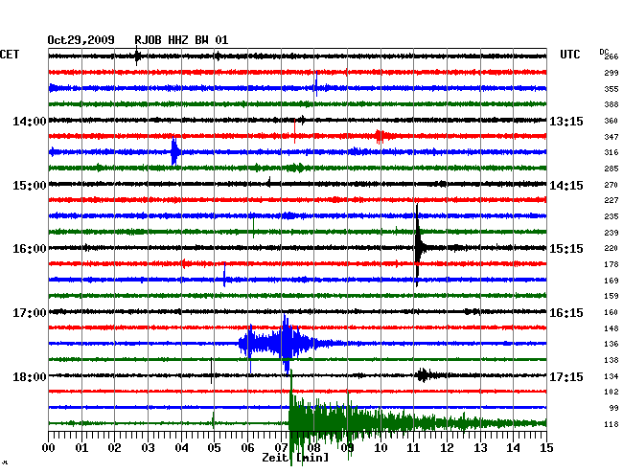Viewport: 623px width, 473px height.
Task: Click the 13:15 UTC time label
Action: (566, 121)
